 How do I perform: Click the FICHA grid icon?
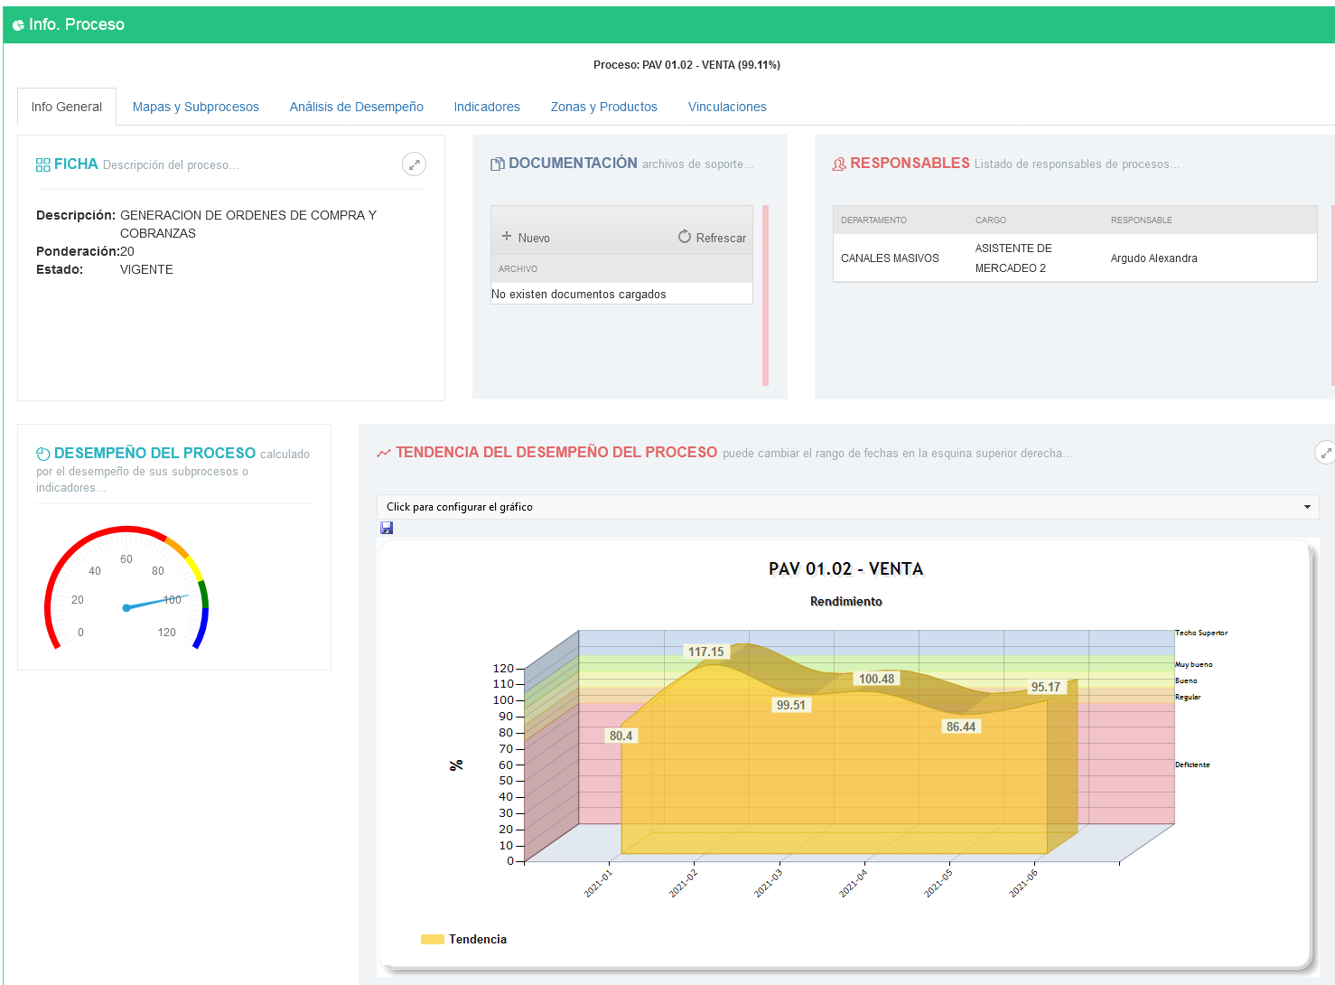(x=43, y=164)
